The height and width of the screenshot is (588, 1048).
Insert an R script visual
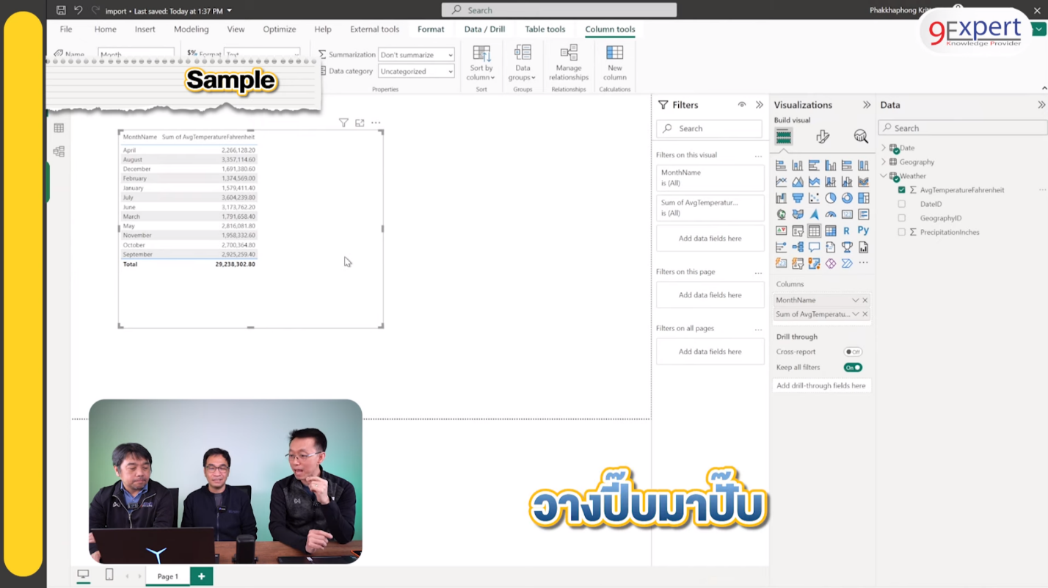pyautogui.click(x=846, y=230)
